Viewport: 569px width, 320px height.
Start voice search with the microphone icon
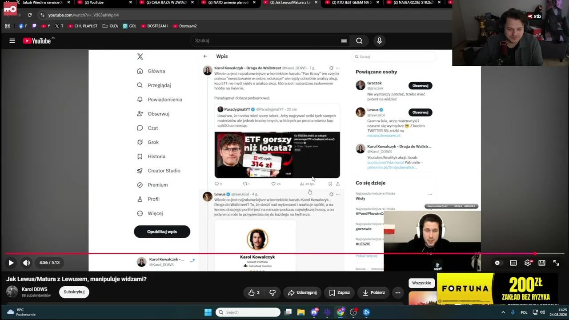tap(379, 41)
